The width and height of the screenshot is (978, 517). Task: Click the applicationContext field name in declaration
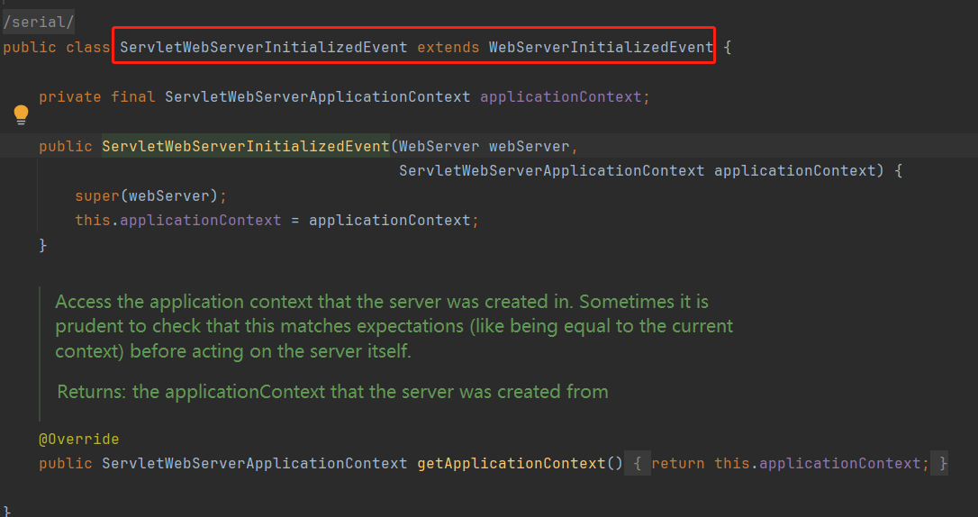(x=562, y=96)
